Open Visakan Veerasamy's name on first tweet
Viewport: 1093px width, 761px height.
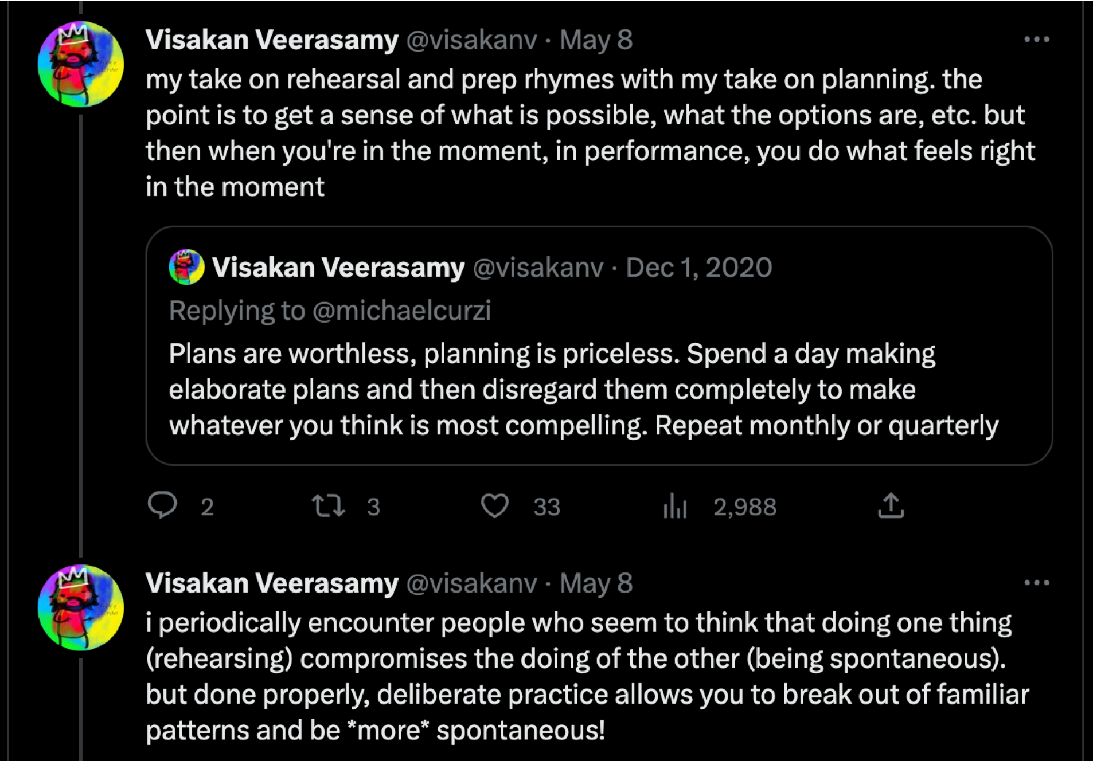coord(271,40)
